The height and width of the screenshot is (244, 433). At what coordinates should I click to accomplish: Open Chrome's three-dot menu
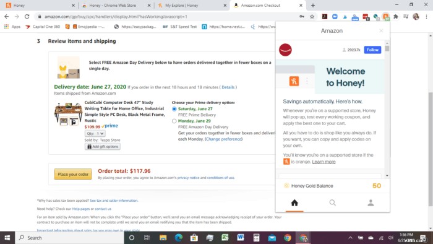426,17
